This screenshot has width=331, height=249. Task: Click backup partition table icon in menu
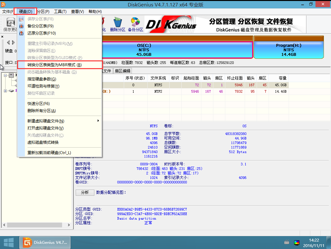coord(21,26)
